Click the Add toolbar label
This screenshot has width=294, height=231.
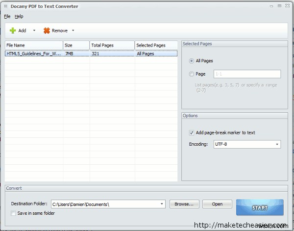[22, 30]
